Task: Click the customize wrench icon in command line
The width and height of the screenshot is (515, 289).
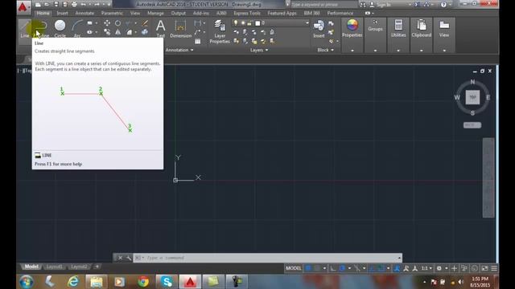Action: tap(129, 258)
